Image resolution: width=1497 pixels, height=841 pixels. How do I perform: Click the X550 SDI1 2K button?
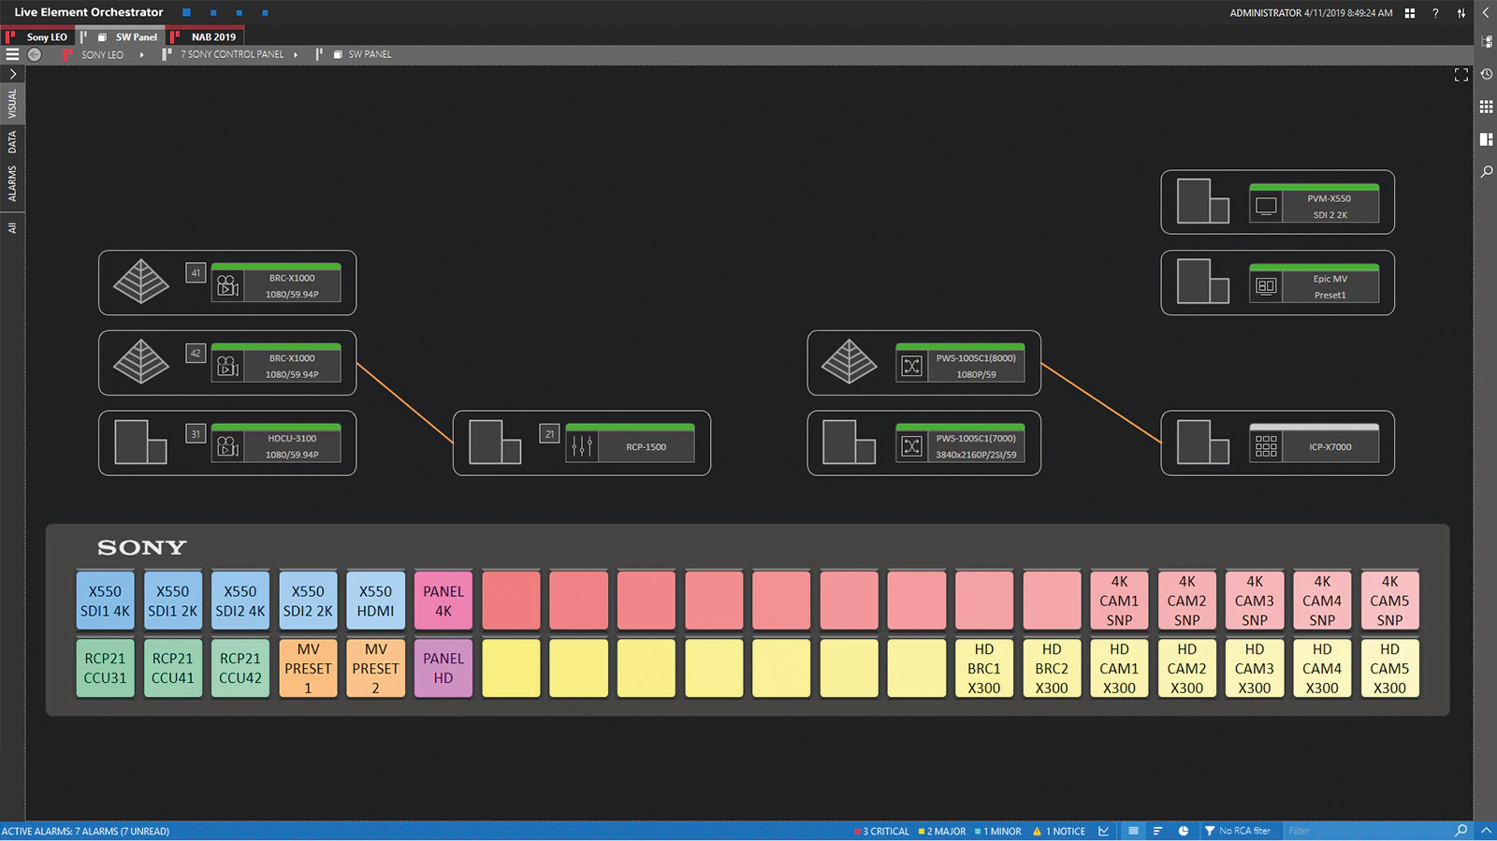pos(173,601)
